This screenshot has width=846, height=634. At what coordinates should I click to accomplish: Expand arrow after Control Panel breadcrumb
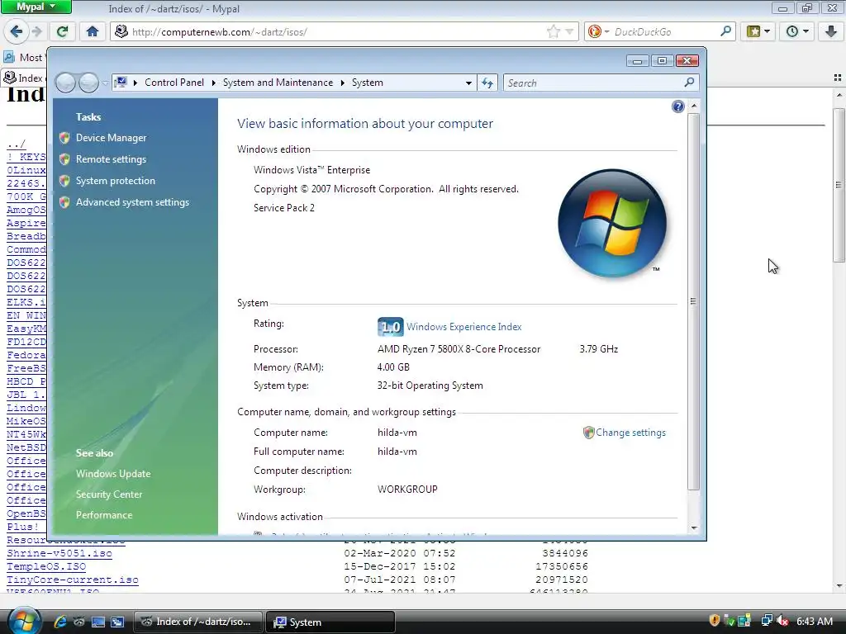coord(213,83)
